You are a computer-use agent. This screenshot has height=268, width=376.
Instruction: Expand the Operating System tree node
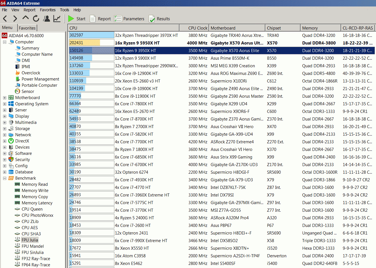[x=5, y=104]
